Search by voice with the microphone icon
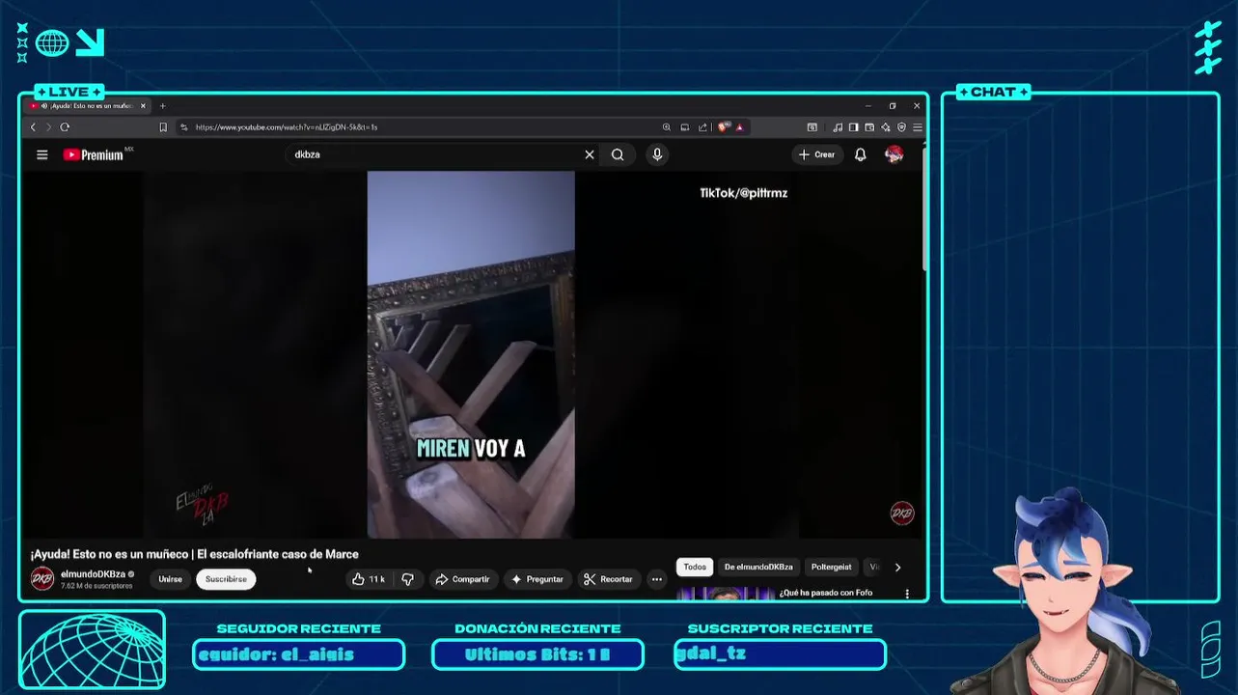Image resolution: width=1238 pixels, height=695 pixels. pos(657,154)
